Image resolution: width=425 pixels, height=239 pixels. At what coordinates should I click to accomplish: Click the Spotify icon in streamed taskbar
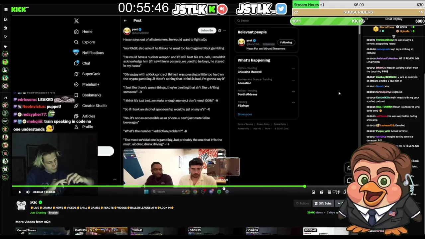coord(219,192)
